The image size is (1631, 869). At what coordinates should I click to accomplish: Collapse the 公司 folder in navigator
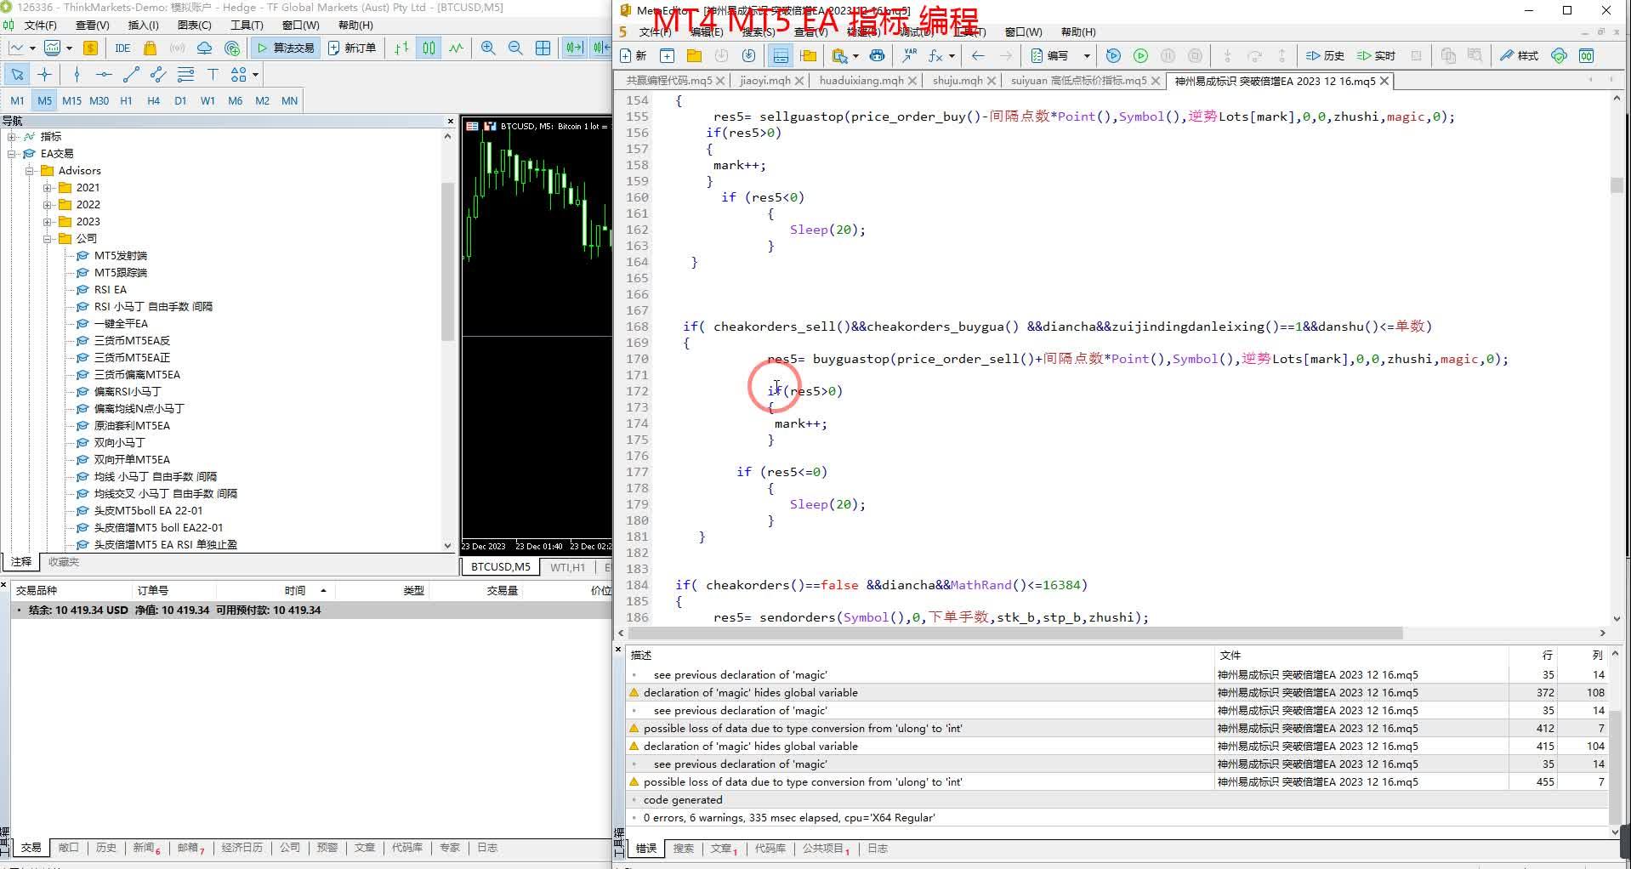coord(48,238)
